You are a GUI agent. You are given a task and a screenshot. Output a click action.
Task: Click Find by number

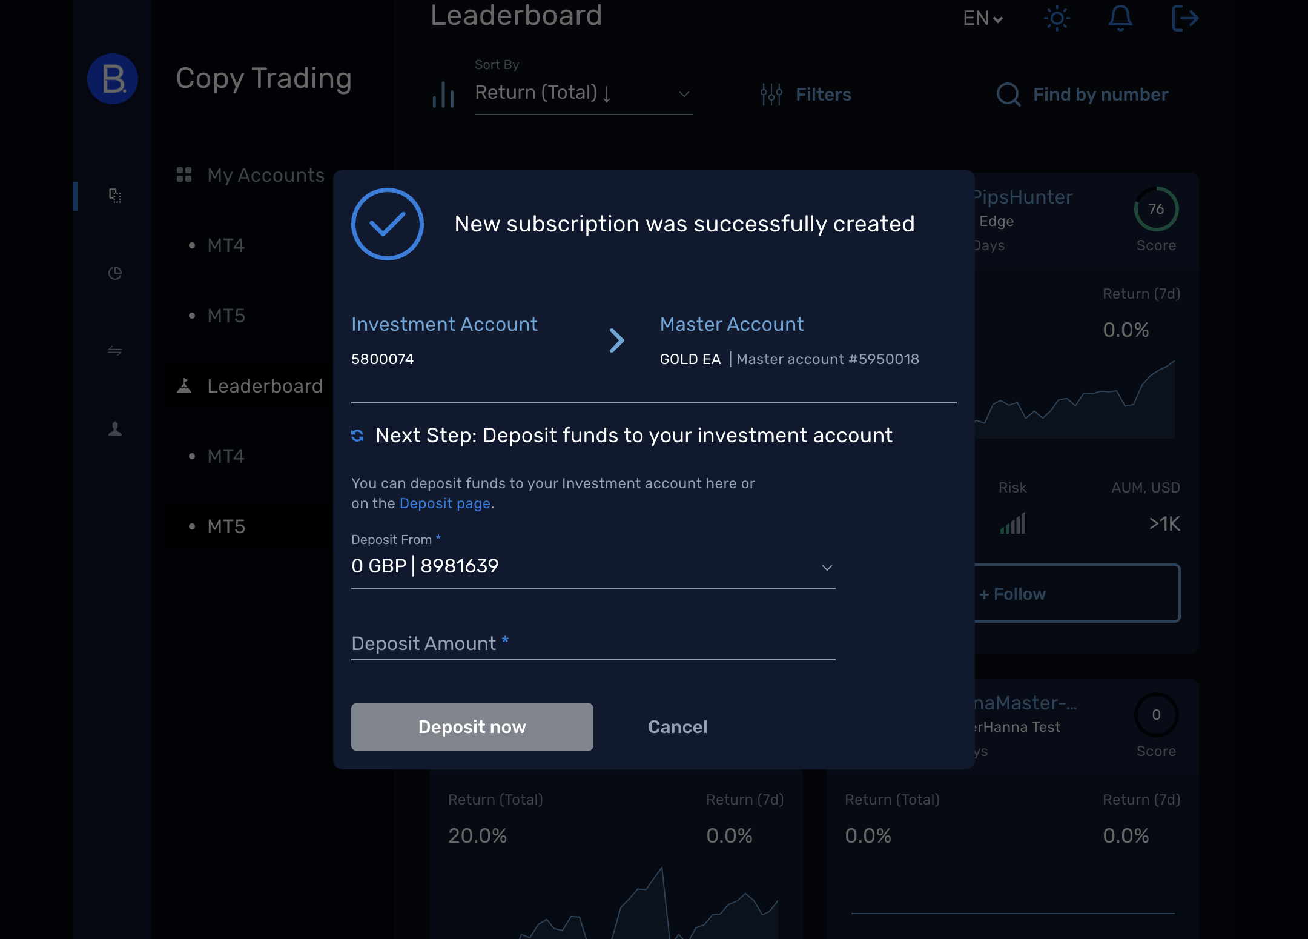pos(1100,95)
